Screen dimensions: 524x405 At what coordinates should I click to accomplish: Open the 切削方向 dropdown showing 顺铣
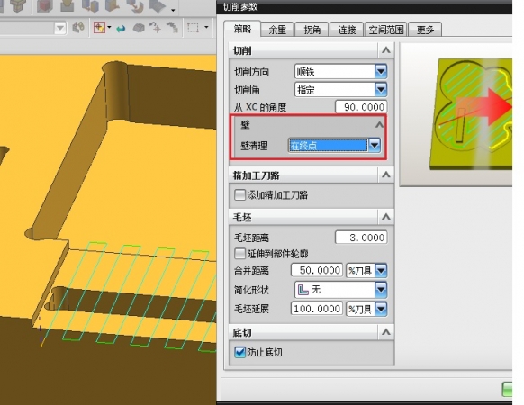pyautogui.click(x=341, y=71)
